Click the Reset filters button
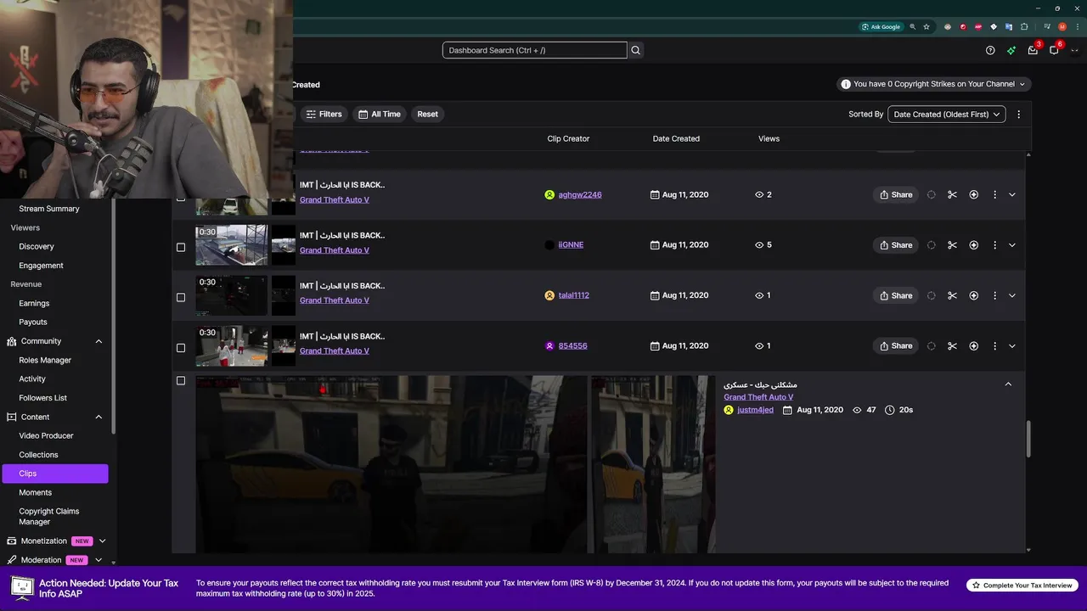1087x611 pixels. (428, 114)
